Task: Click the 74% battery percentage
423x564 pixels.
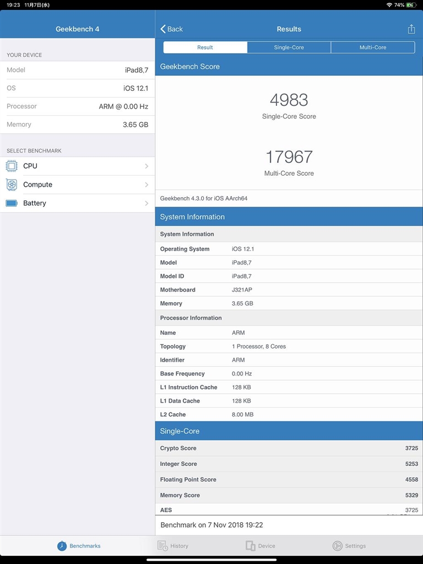Action: pyautogui.click(x=399, y=5)
